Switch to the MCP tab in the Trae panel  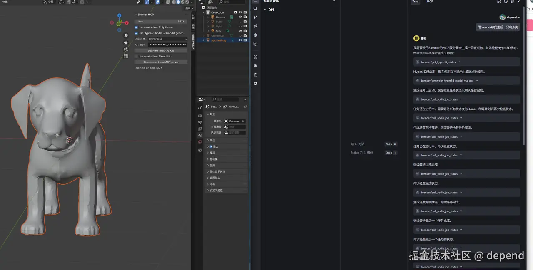click(x=430, y=2)
